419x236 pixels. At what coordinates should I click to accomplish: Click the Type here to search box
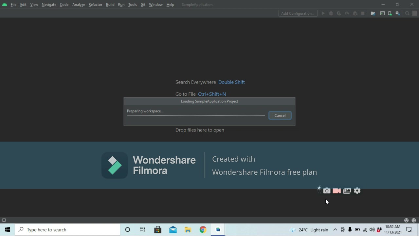[67, 230]
